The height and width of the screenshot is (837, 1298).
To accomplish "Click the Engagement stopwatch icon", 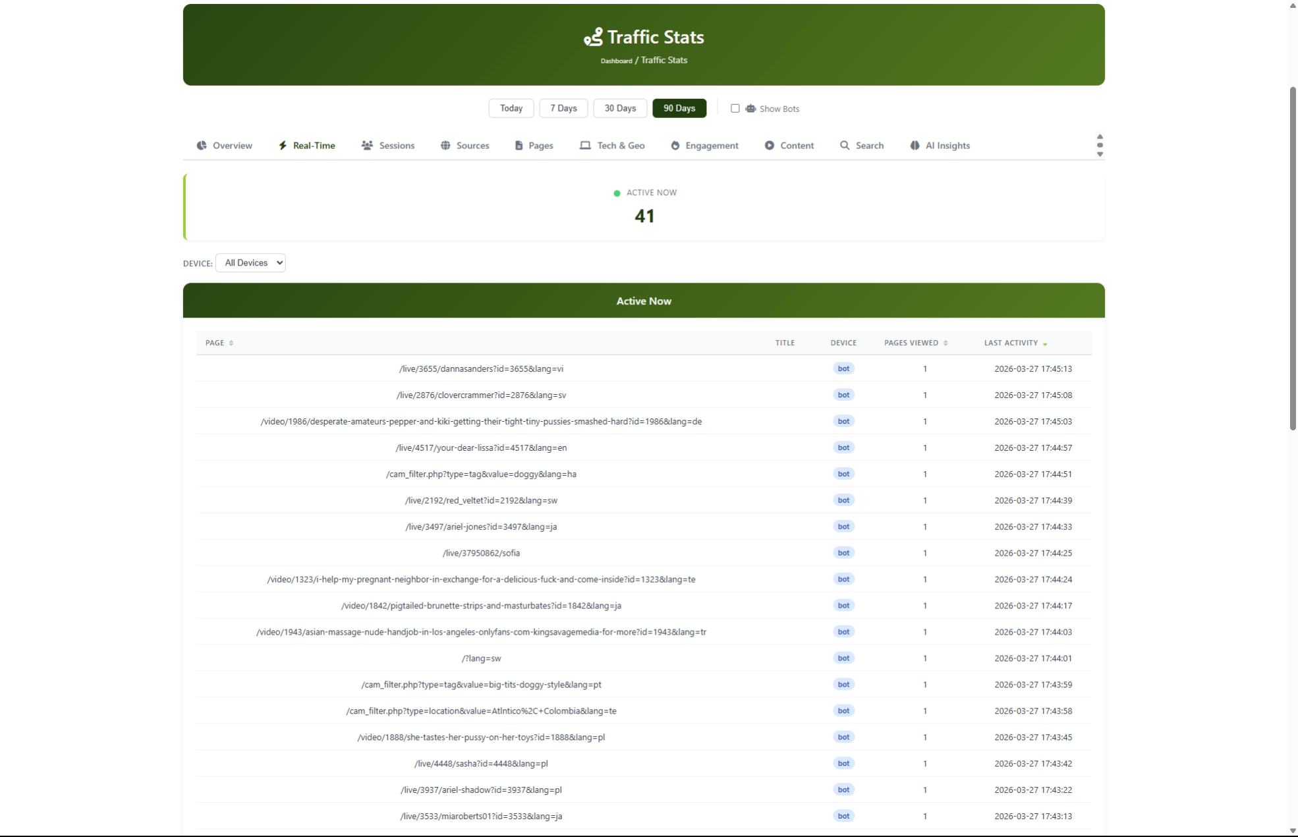I will pos(674,145).
